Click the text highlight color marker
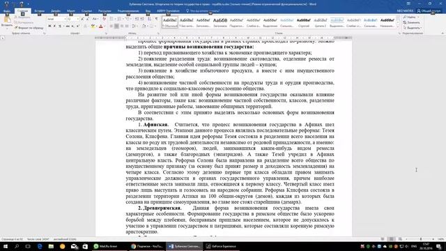The width and height of the screenshot is (446, 251). 93,26
